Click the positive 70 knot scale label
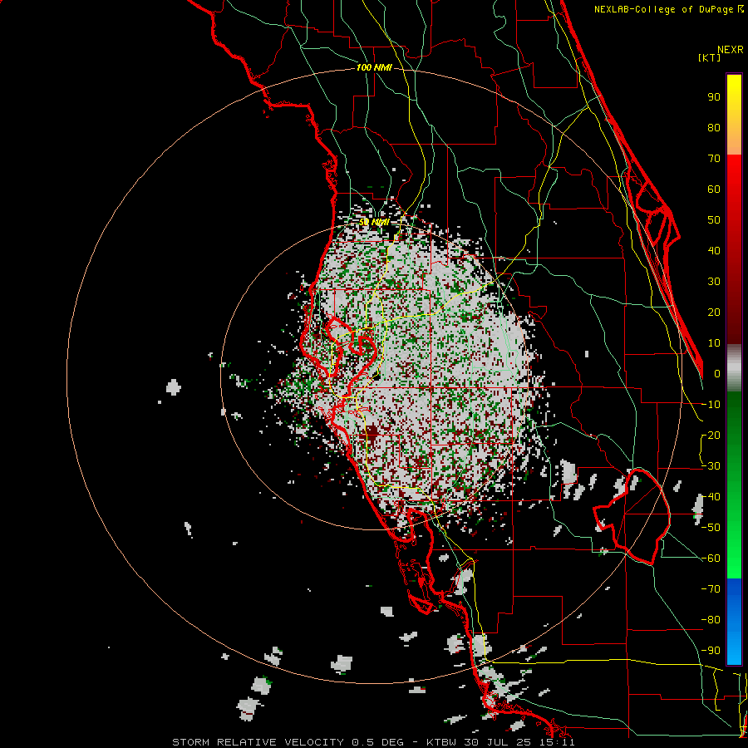The image size is (748, 748). [x=714, y=159]
